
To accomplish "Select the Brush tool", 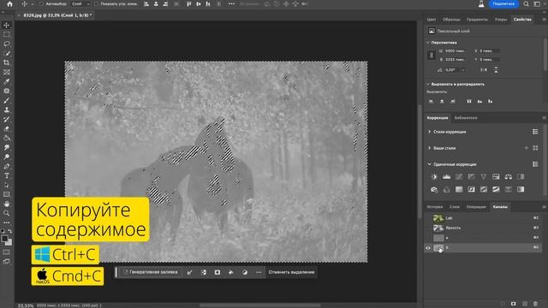I will pyautogui.click(x=6, y=101).
